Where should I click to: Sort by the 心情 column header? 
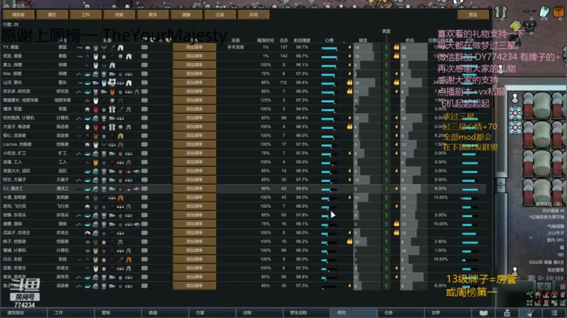(329, 40)
